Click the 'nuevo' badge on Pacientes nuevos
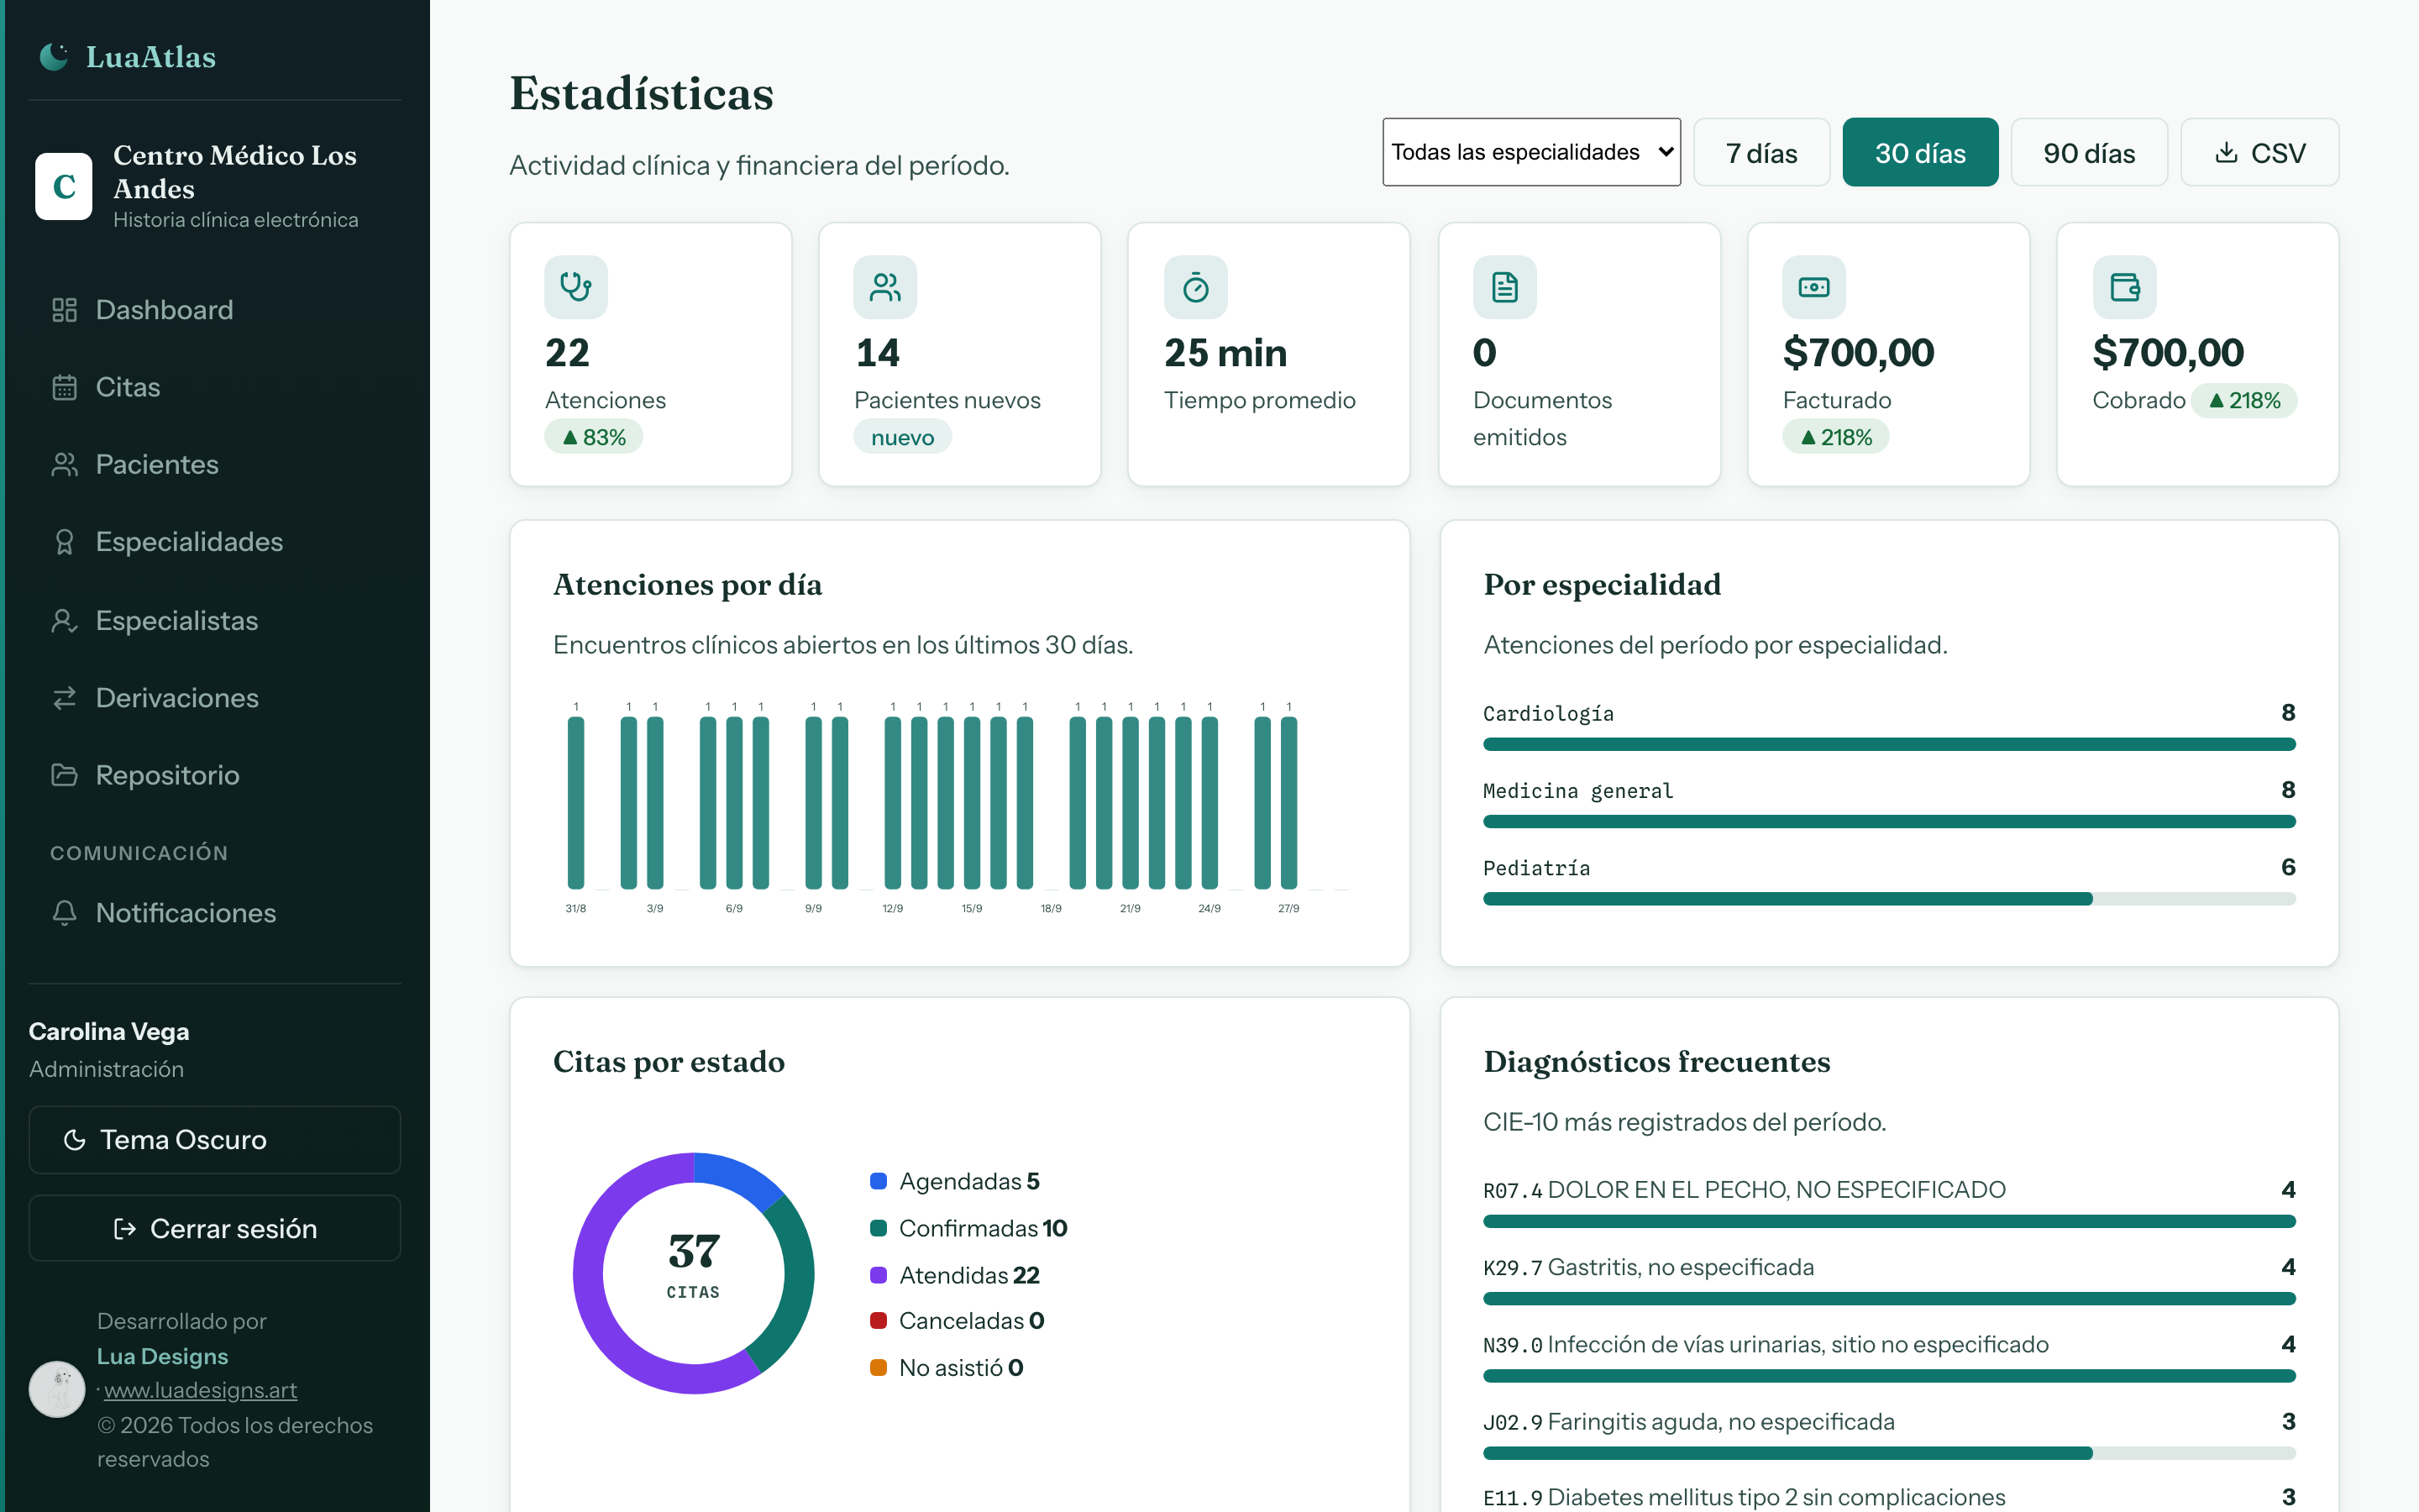This screenshot has width=2419, height=1512. (903, 437)
